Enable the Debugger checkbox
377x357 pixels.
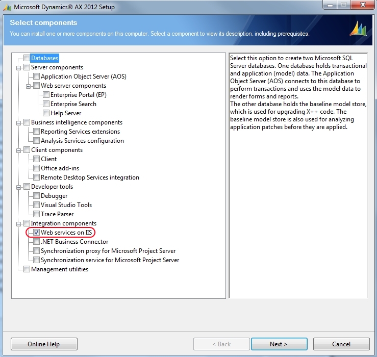click(x=36, y=196)
